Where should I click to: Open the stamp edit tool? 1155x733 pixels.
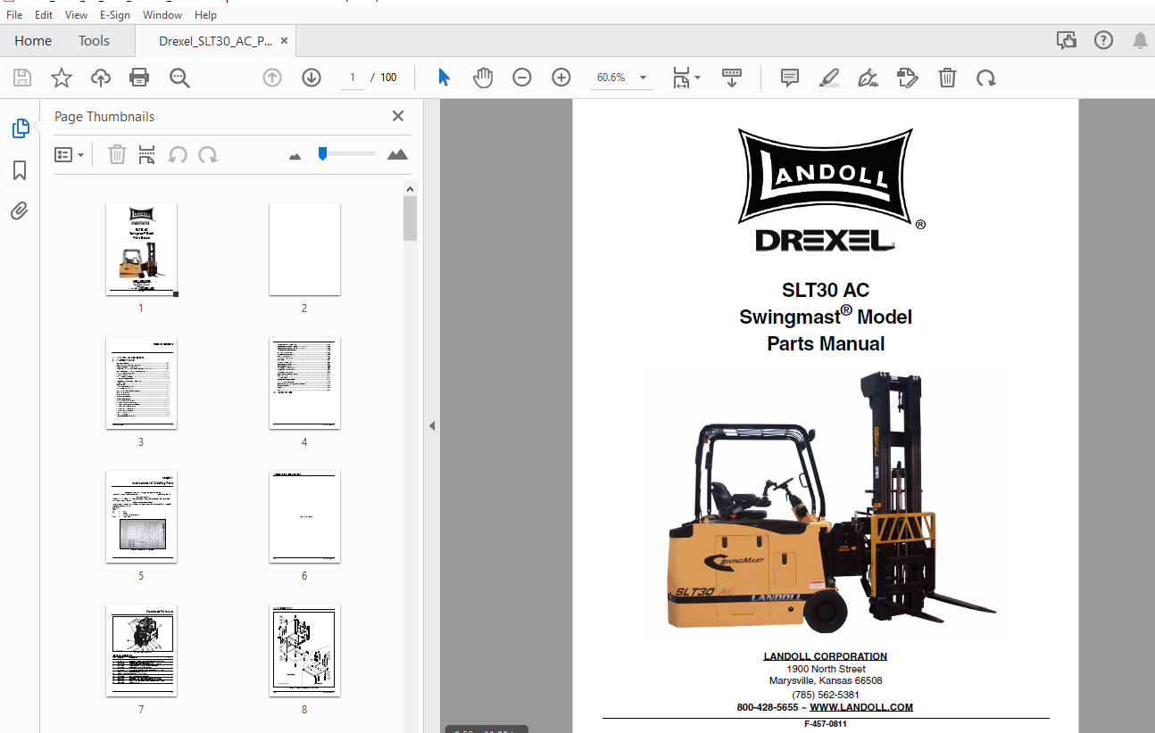coord(908,78)
